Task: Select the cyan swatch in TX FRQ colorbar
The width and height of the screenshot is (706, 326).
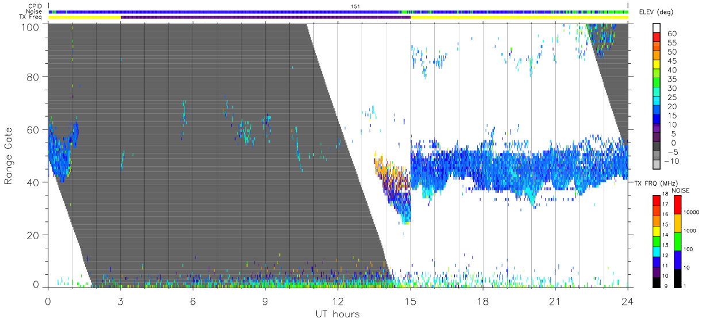Action: tap(658, 252)
